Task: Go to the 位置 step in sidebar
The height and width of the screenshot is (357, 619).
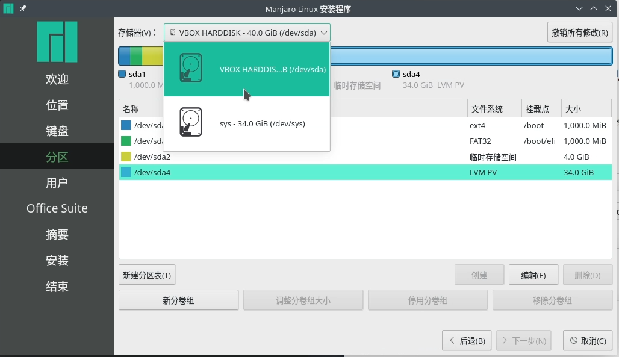Action: point(57,105)
